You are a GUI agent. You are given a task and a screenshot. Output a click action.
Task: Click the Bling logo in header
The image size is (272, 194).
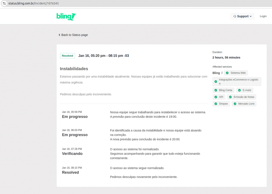(66, 16)
